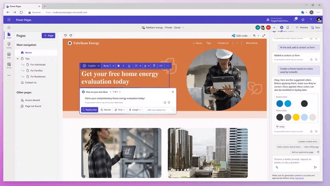Viewport: 330px width, 186px height.
Task: Click the Preview button
Action: click(x=302, y=28)
